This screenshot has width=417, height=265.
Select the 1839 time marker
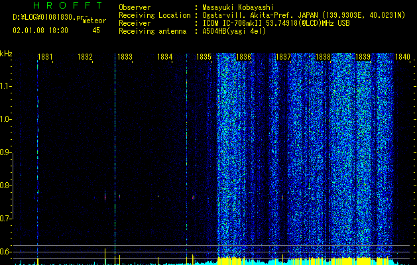tap(363, 56)
